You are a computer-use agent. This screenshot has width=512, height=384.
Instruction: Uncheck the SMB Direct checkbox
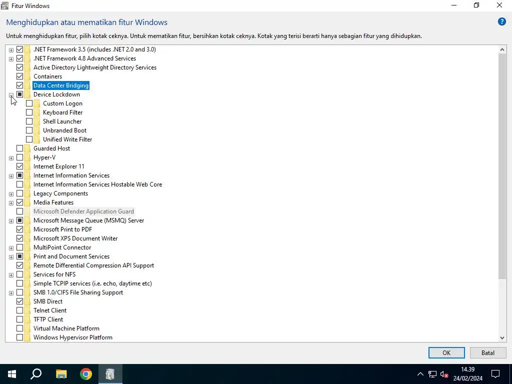tap(19, 301)
